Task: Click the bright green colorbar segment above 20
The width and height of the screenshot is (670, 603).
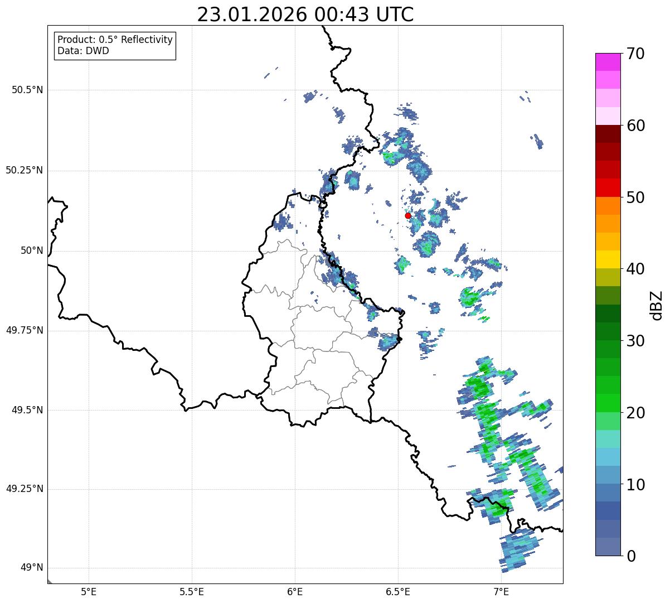Action: (608, 403)
